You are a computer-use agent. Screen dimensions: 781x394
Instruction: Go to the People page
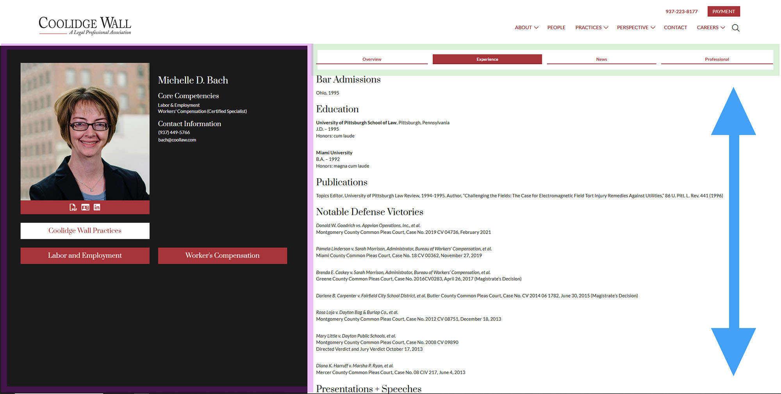[556, 28]
